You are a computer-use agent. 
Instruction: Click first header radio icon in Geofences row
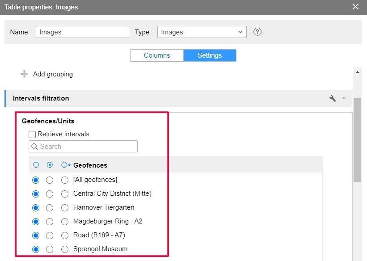click(x=36, y=165)
